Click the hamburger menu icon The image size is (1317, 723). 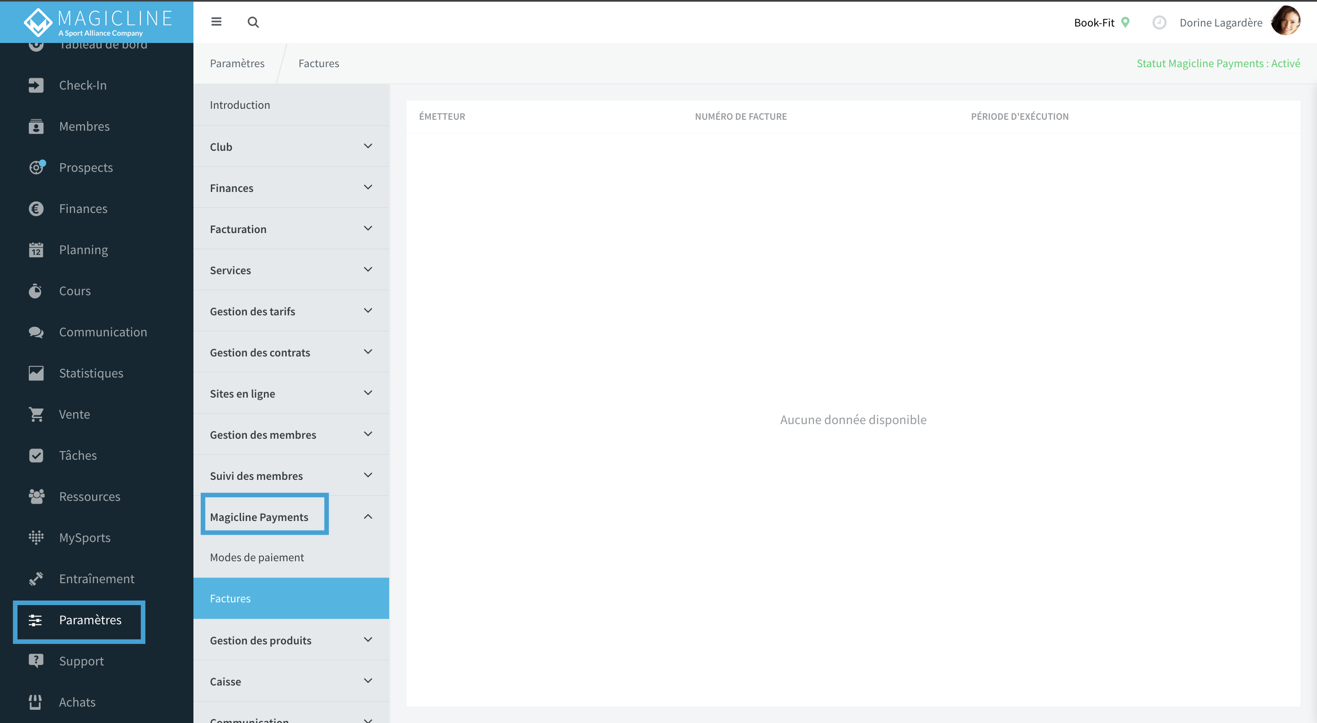[216, 22]
